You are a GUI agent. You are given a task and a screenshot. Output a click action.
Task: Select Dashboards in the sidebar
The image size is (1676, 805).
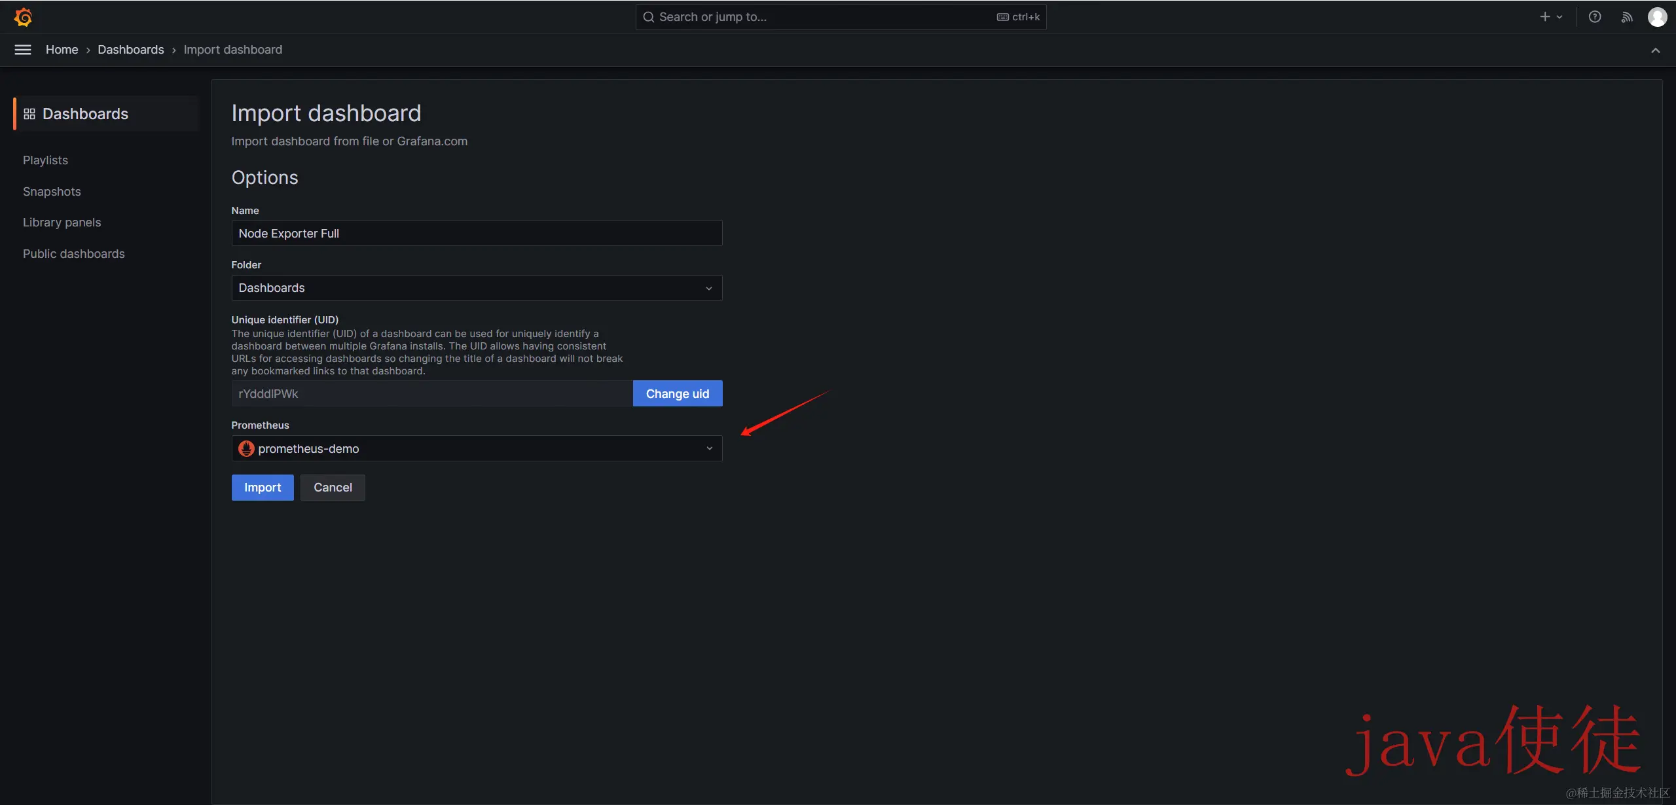pos(106,114)
